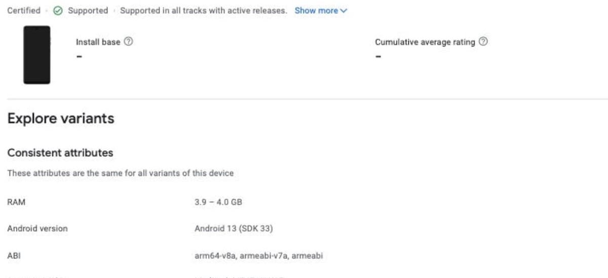
Task: Select the 'Supported in all tracks' text
Action: (x=204, y=11)
